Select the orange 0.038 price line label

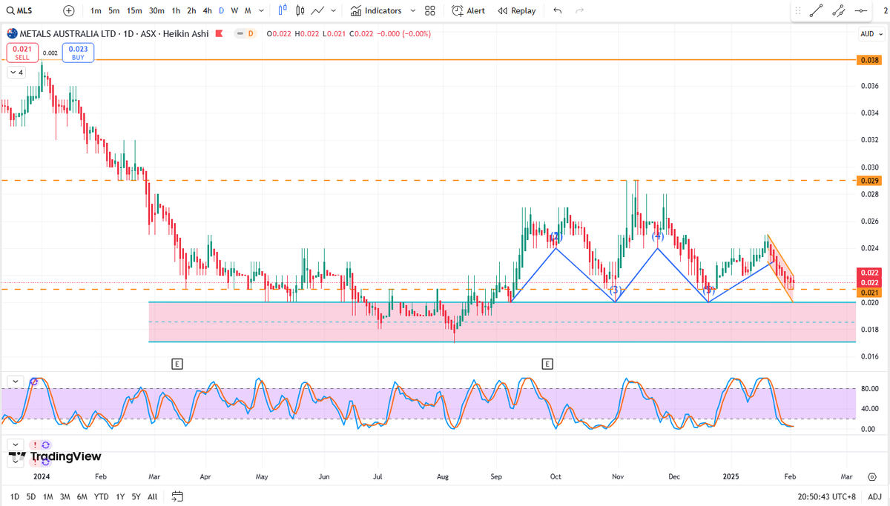868,60
